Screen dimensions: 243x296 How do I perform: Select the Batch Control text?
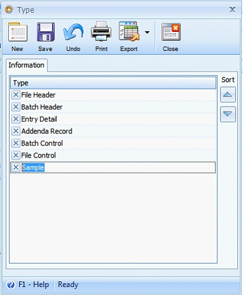[42, 144]
